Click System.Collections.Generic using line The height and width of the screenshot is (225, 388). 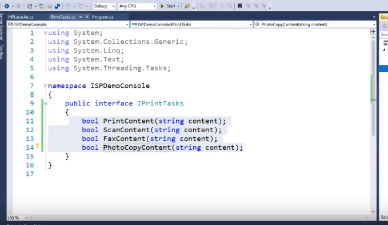click(118, 42)
